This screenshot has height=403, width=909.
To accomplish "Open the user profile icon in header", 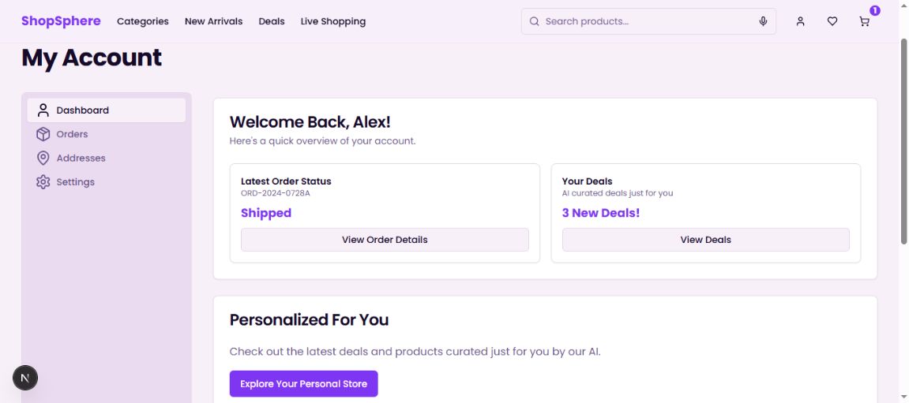I will (800, 21).
